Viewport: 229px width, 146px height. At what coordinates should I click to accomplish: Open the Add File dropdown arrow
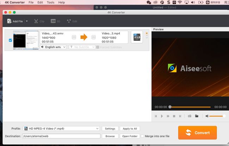[27, 21]
